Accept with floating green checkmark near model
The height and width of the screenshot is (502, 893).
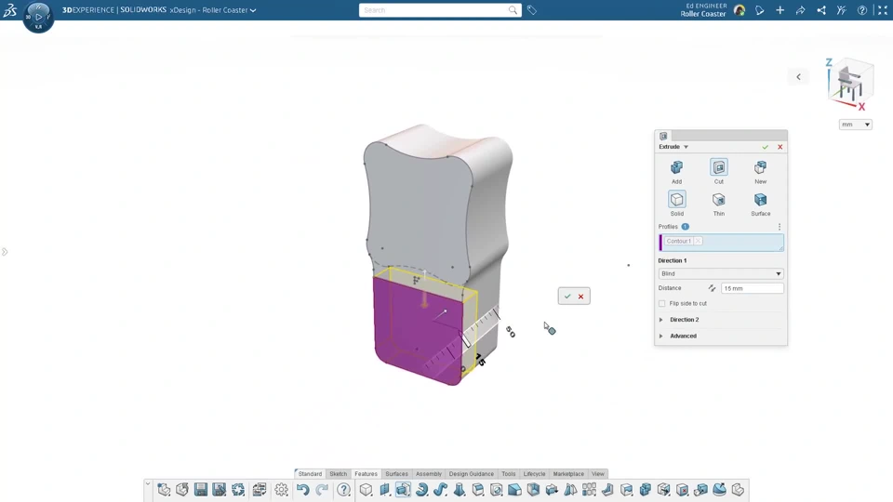point(567,296)
